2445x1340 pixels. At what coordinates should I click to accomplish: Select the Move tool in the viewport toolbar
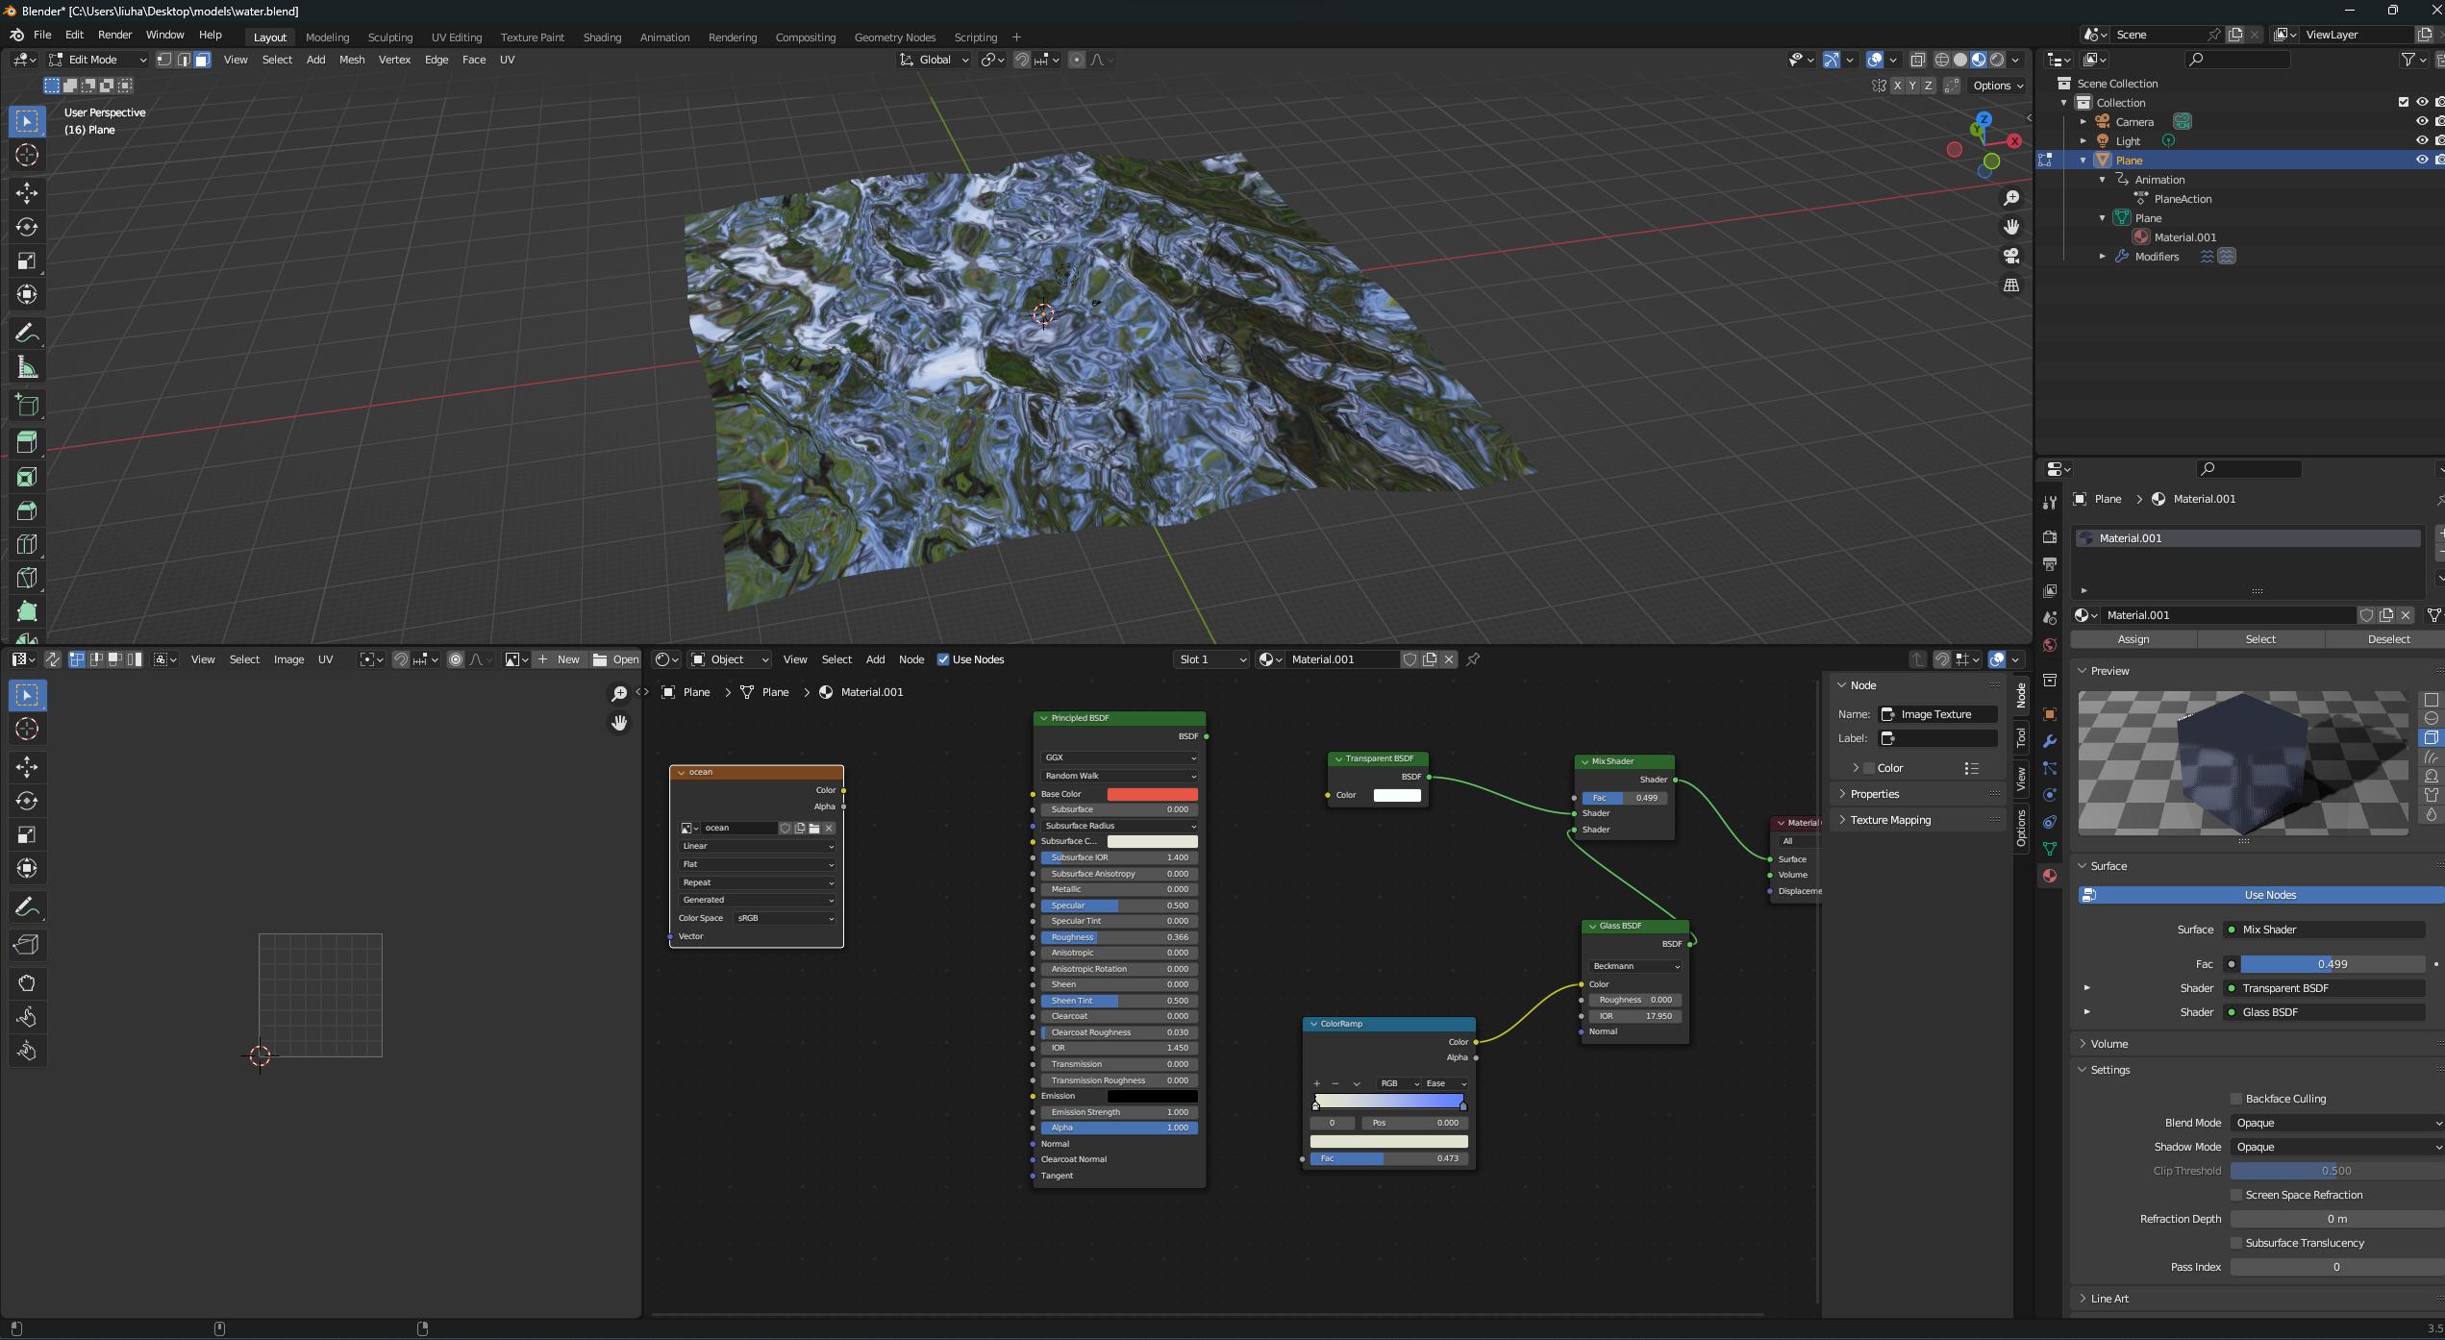[x=27, y=192]
